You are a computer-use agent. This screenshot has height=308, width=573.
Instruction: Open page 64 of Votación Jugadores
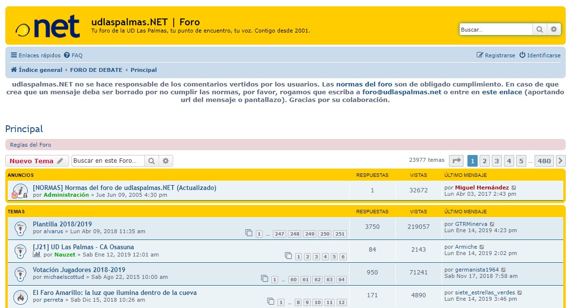tap(341, 279)
